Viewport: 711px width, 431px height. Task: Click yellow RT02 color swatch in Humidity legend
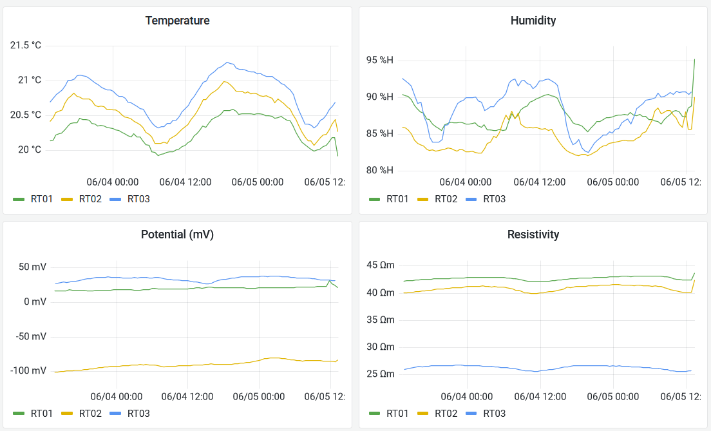click(x=423, y=200)
